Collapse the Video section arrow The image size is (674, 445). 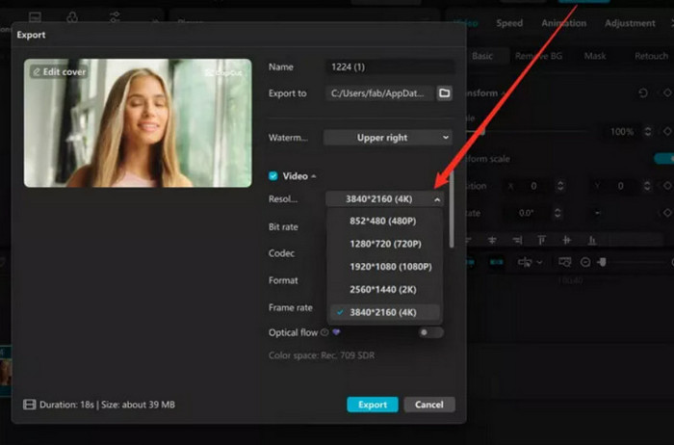click(x=313, y=176)
